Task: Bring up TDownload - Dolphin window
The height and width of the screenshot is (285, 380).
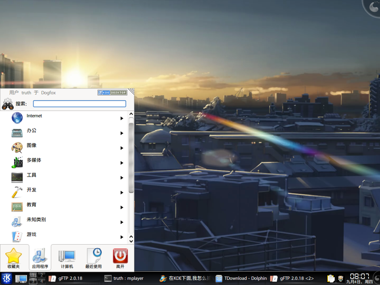Action: 241,278
